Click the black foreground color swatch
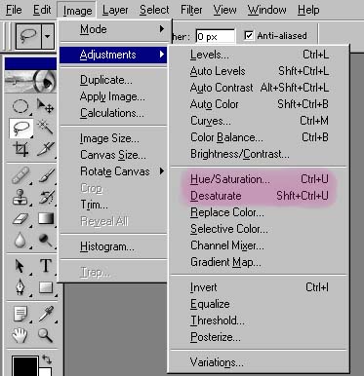 coord(24,366)
